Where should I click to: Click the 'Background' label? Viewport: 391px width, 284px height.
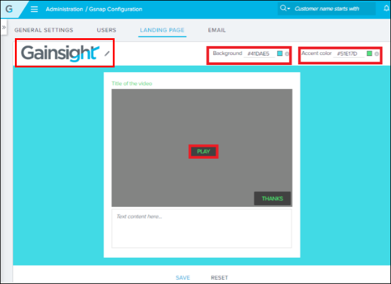point(227,53)
